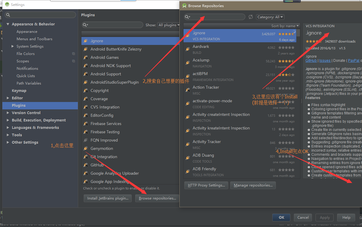
Task: Open the Show: All plugins dropdown
Action: coord(169,25)
